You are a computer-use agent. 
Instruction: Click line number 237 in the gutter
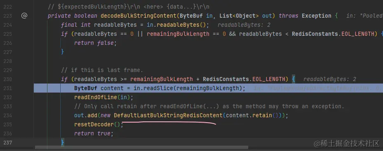click(7, 142)
